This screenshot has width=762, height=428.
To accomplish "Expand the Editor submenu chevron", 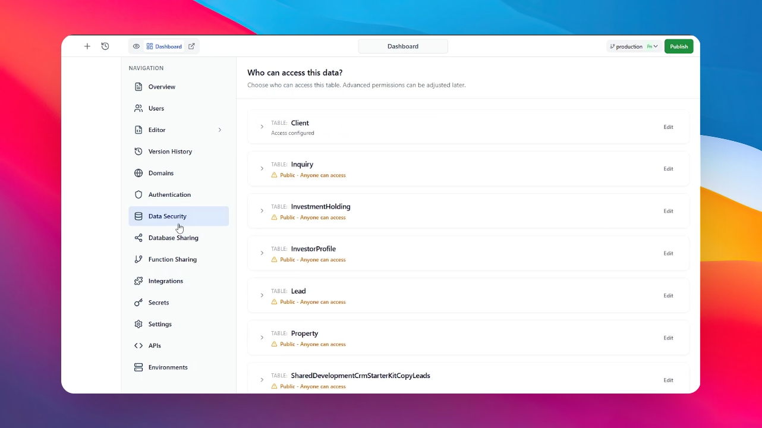I will coord(220,130).
